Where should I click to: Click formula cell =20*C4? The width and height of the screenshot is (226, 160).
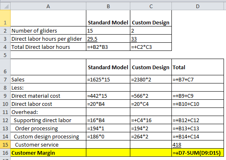coord(151,104)
